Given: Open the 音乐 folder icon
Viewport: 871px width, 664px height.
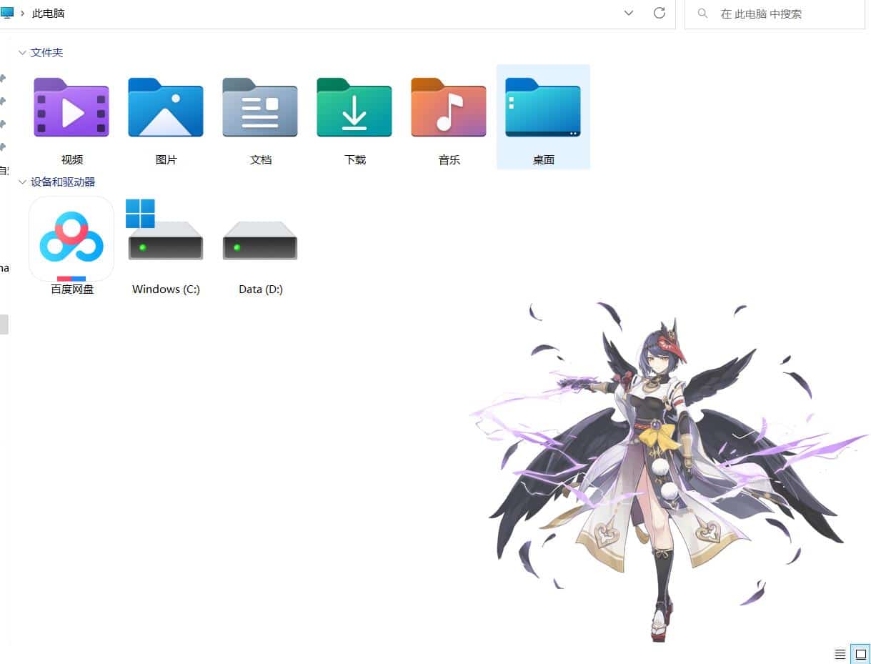Looking at the screenshot, I should pyautogui.click(x=449, y=107).
